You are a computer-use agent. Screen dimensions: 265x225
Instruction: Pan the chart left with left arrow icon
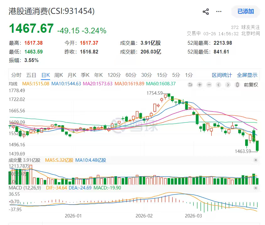pos(218,85)
